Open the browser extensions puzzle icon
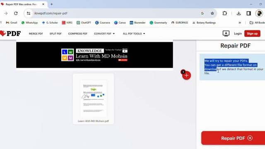The image size is (265, 149). tap(224, 13)
